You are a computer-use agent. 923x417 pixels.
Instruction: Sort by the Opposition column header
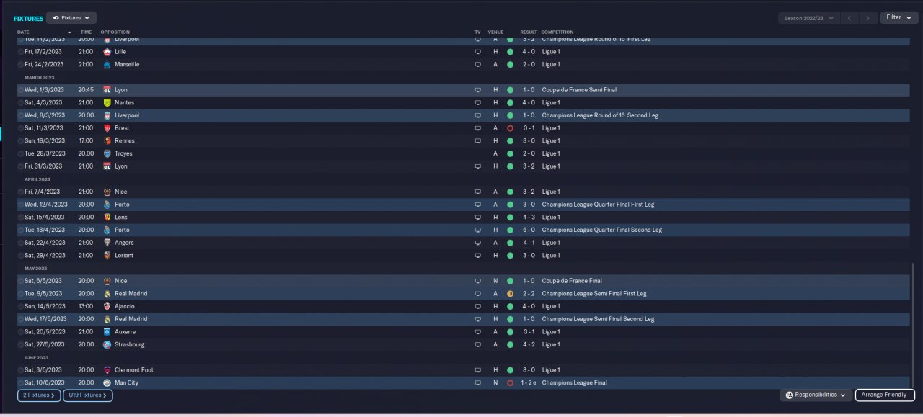coord(115,32)
